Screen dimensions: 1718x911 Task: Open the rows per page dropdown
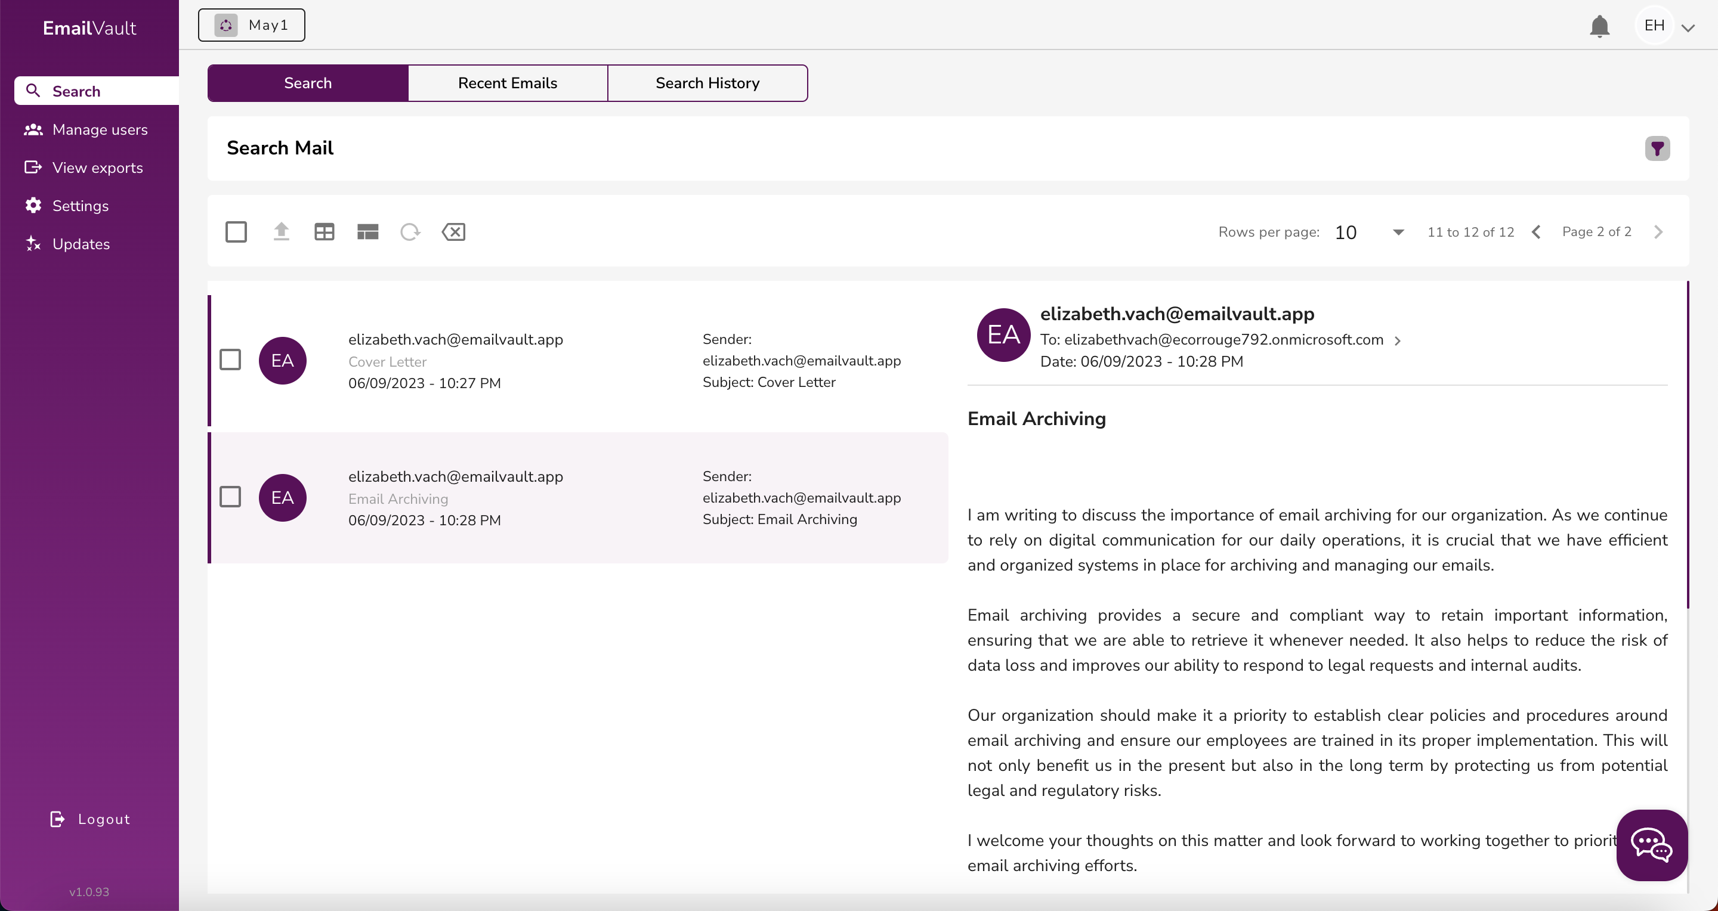(1397, 232)
